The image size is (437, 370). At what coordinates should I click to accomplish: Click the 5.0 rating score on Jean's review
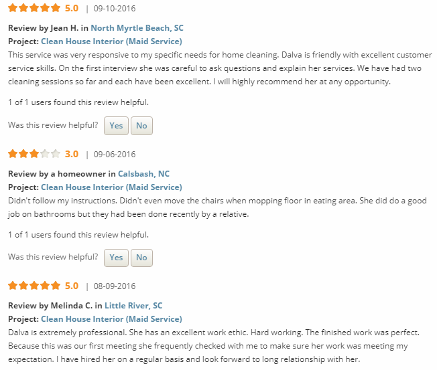72,9
